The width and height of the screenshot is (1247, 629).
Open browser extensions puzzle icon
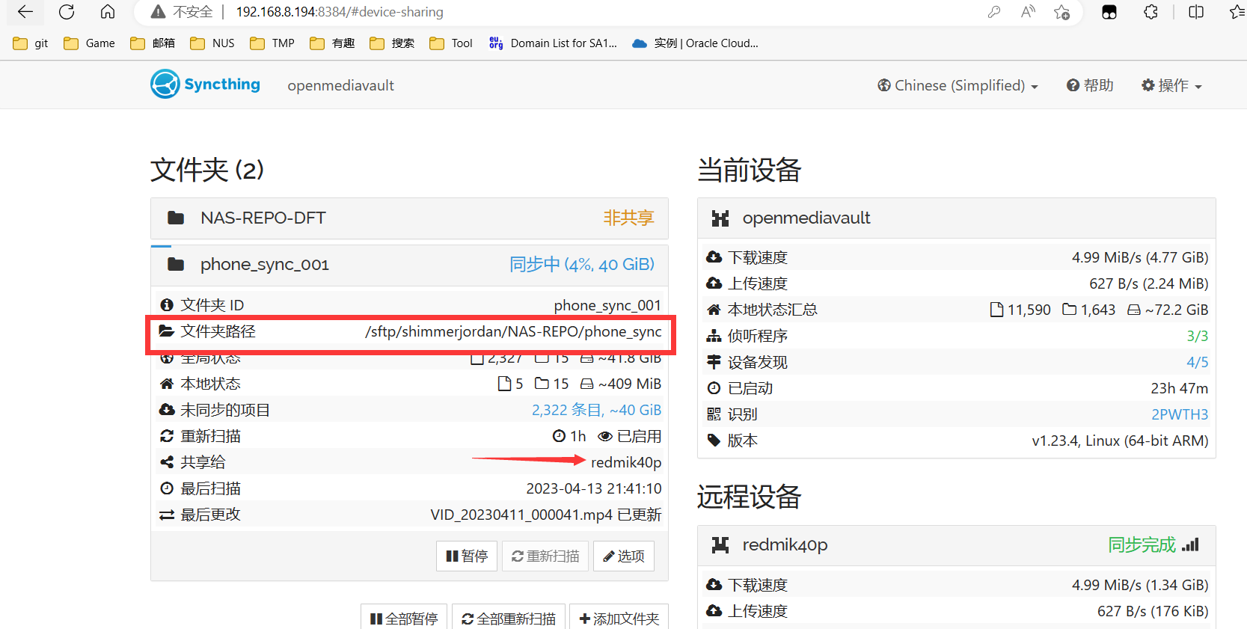[1151, 12]
